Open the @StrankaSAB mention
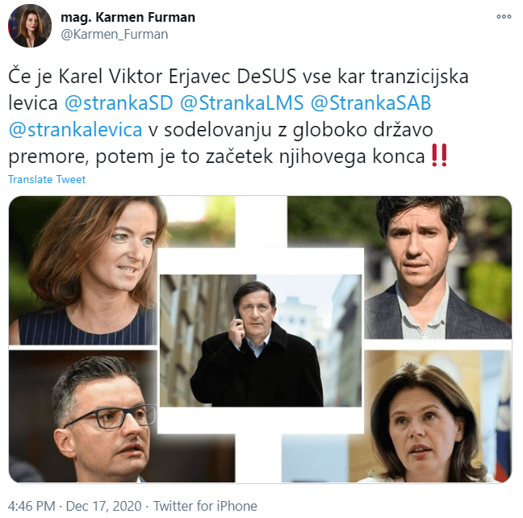 (x=371, y=102)
